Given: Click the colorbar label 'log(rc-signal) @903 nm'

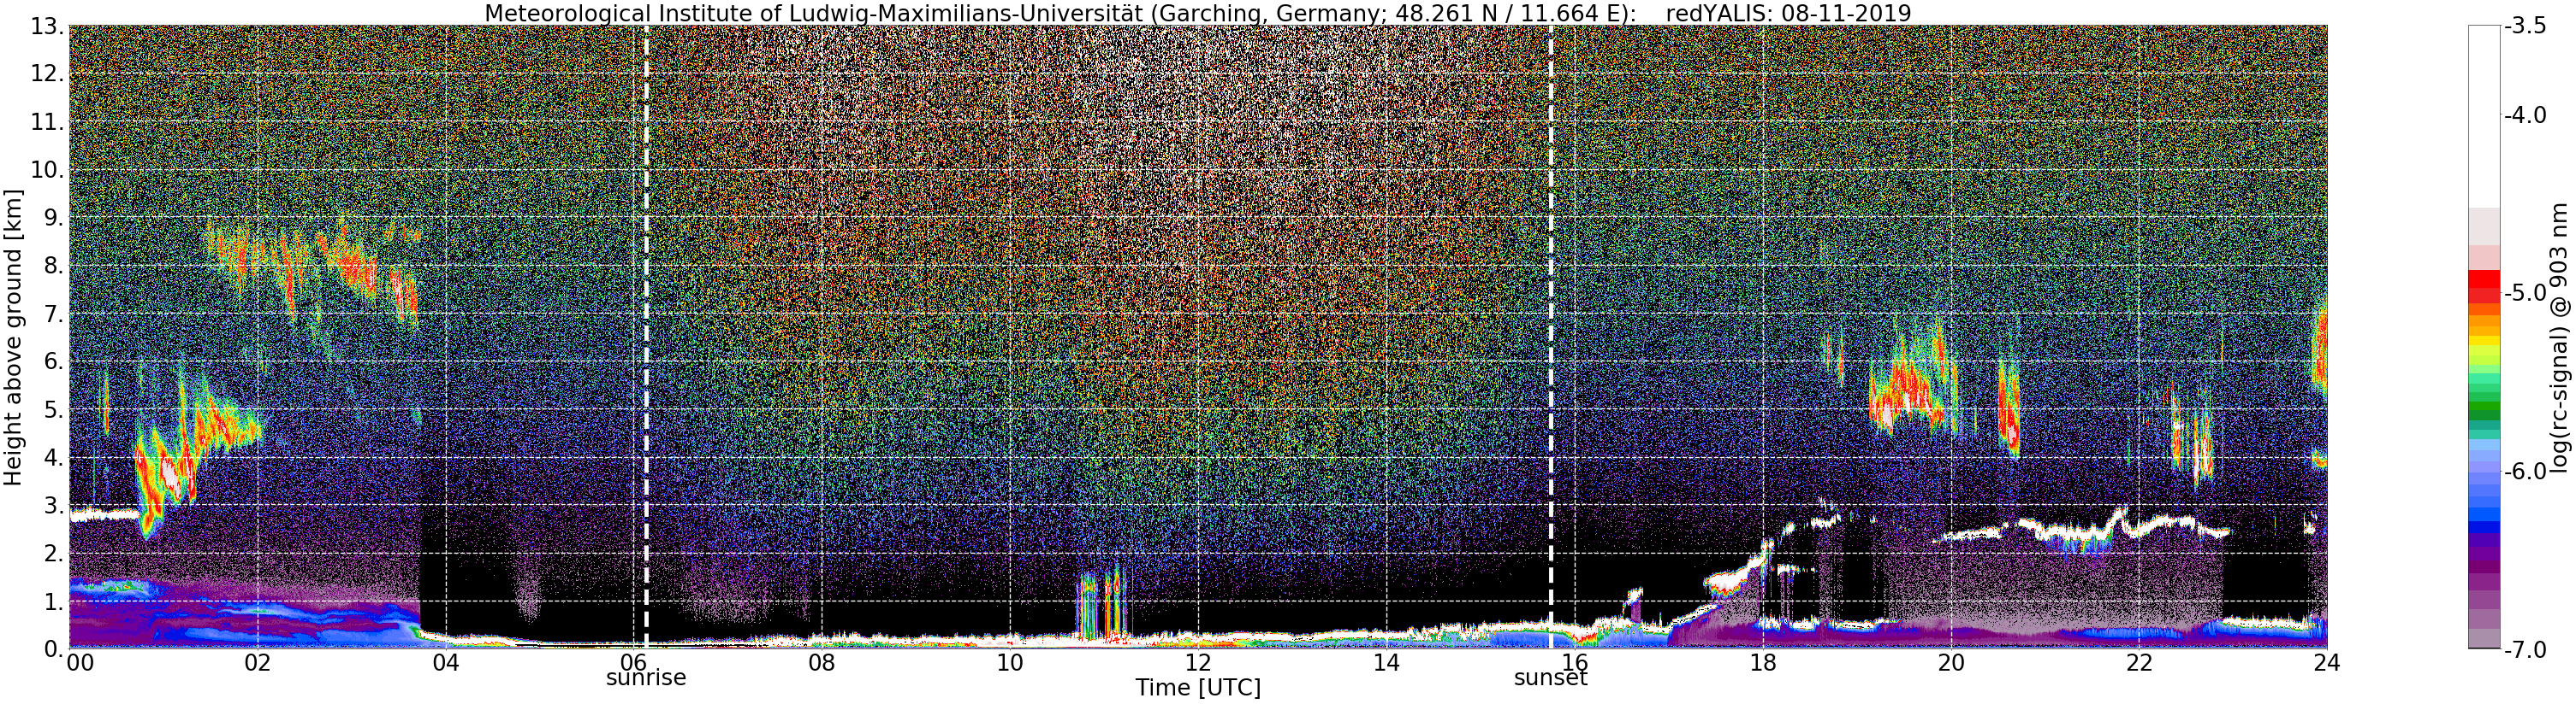Looking at the screenshot, I should 2559,337.
